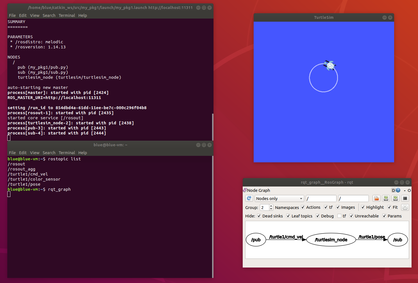
Task: Uncheck Hide Dead sinks
Action: click(x=259, y=216)
